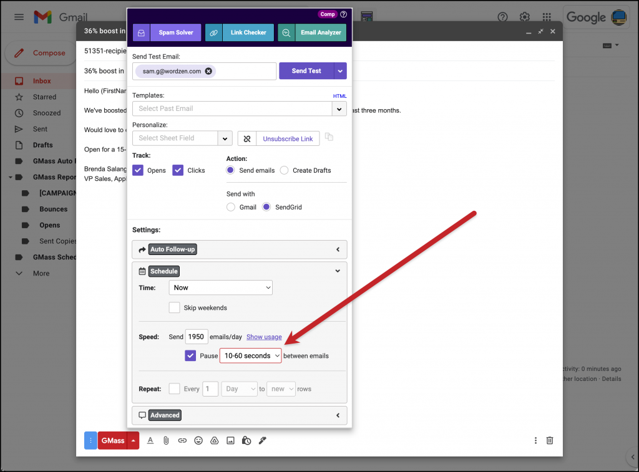This screenshot has height=472, width=639.
Task: Insert a file from Google Drive
Action: (x=214, y=440)
